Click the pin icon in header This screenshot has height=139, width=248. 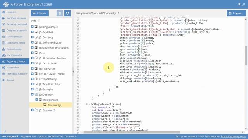coord(239,4)
